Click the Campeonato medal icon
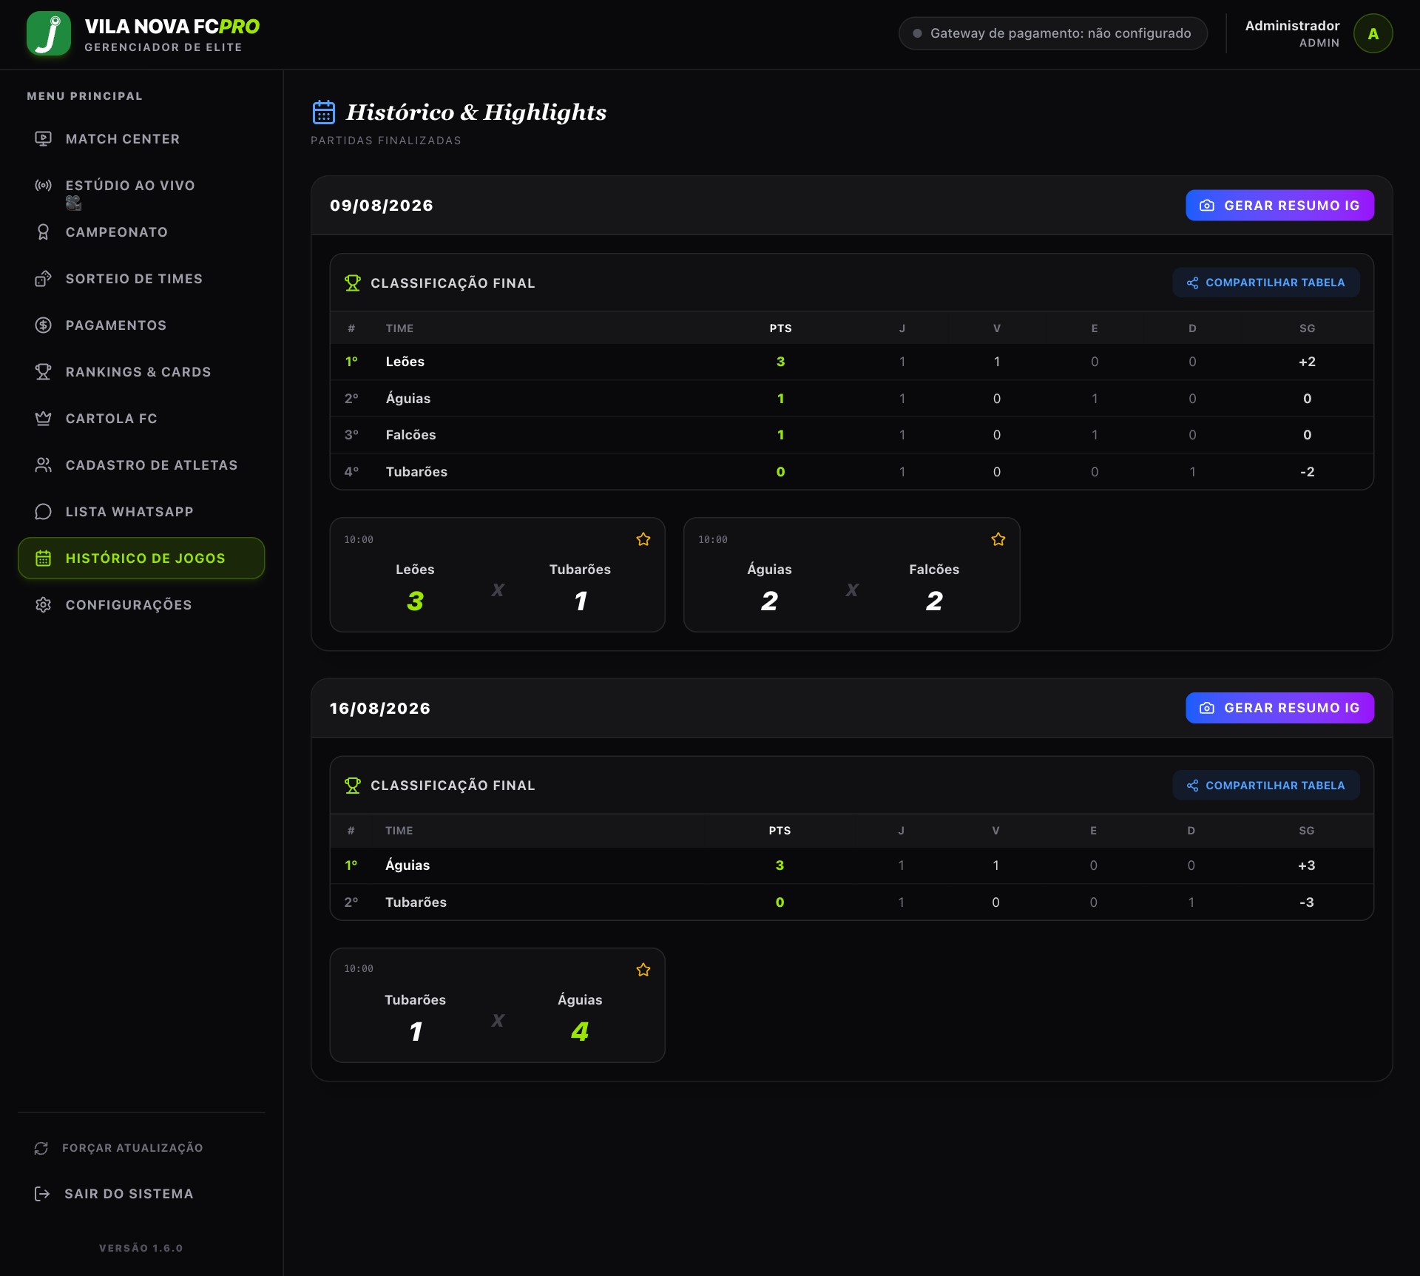 click(43, 232)
